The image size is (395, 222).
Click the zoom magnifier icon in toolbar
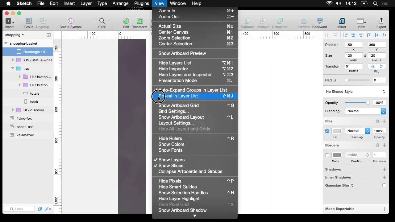[102, 21]
